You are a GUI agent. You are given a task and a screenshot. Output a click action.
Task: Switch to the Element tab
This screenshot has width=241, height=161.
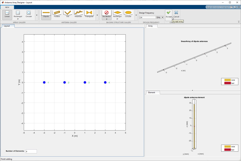coord(151,92)
